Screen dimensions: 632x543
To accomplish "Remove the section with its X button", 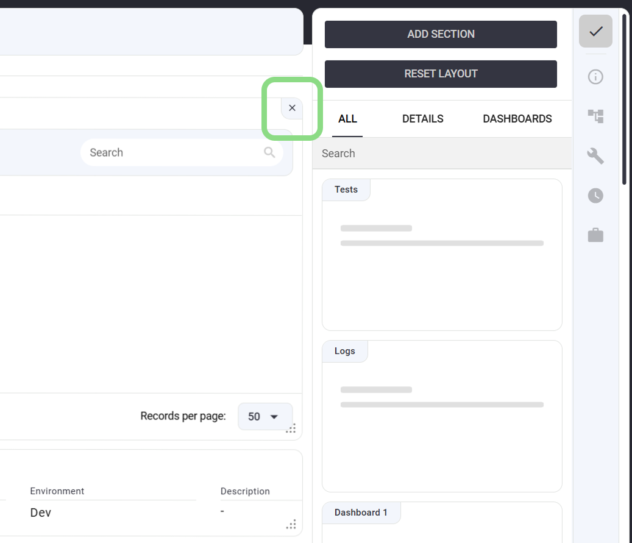I will point(292,108).
